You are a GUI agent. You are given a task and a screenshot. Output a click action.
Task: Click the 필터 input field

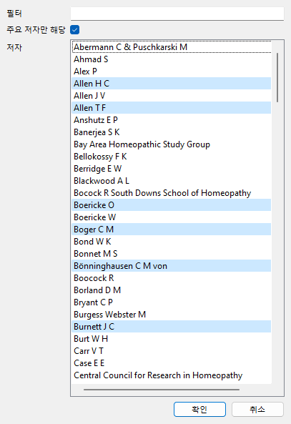pos(177,14)
